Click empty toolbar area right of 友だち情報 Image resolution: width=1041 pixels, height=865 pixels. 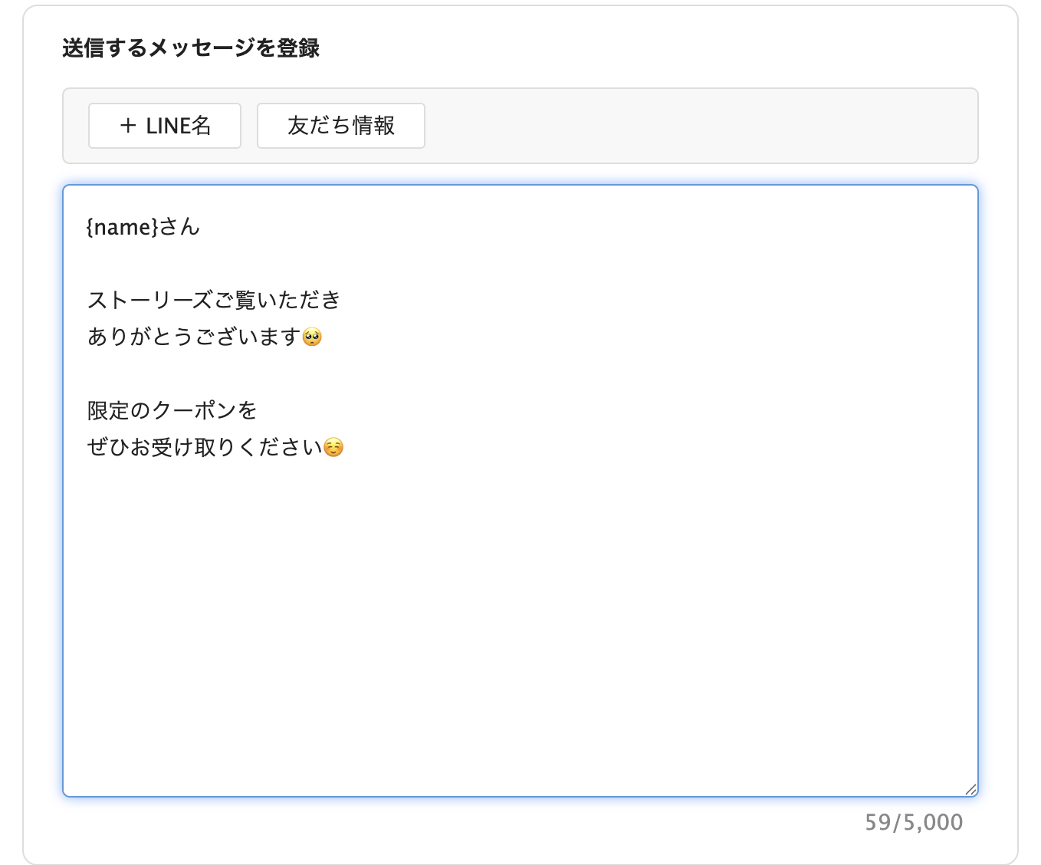690,126
